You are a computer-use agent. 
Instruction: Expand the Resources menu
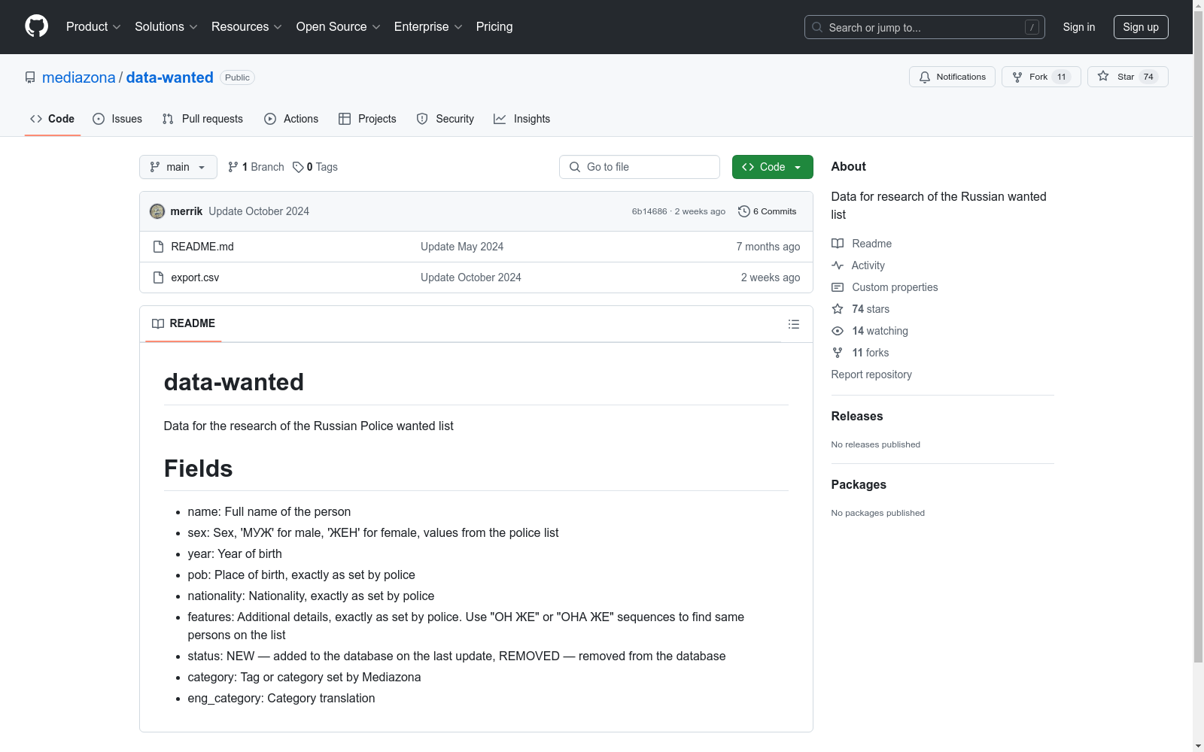pos(247,27)
